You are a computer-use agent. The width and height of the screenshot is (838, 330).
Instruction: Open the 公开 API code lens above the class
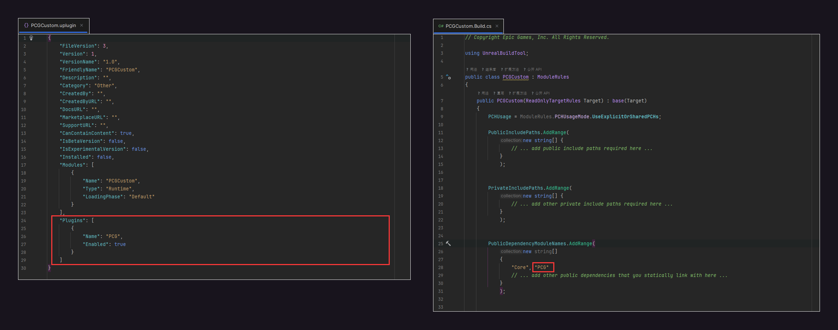coord(535,69)
